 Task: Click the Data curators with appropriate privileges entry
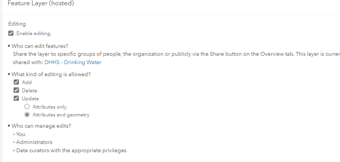tap(71, 151)
